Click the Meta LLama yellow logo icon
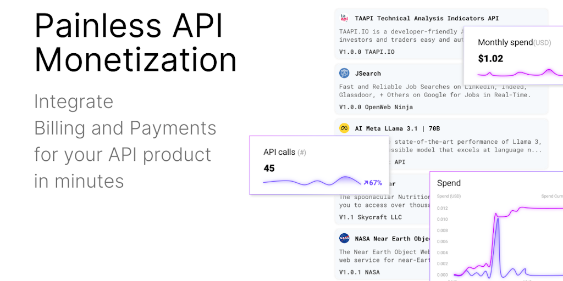Screen dimensions: 563x281 pos(344,128)
